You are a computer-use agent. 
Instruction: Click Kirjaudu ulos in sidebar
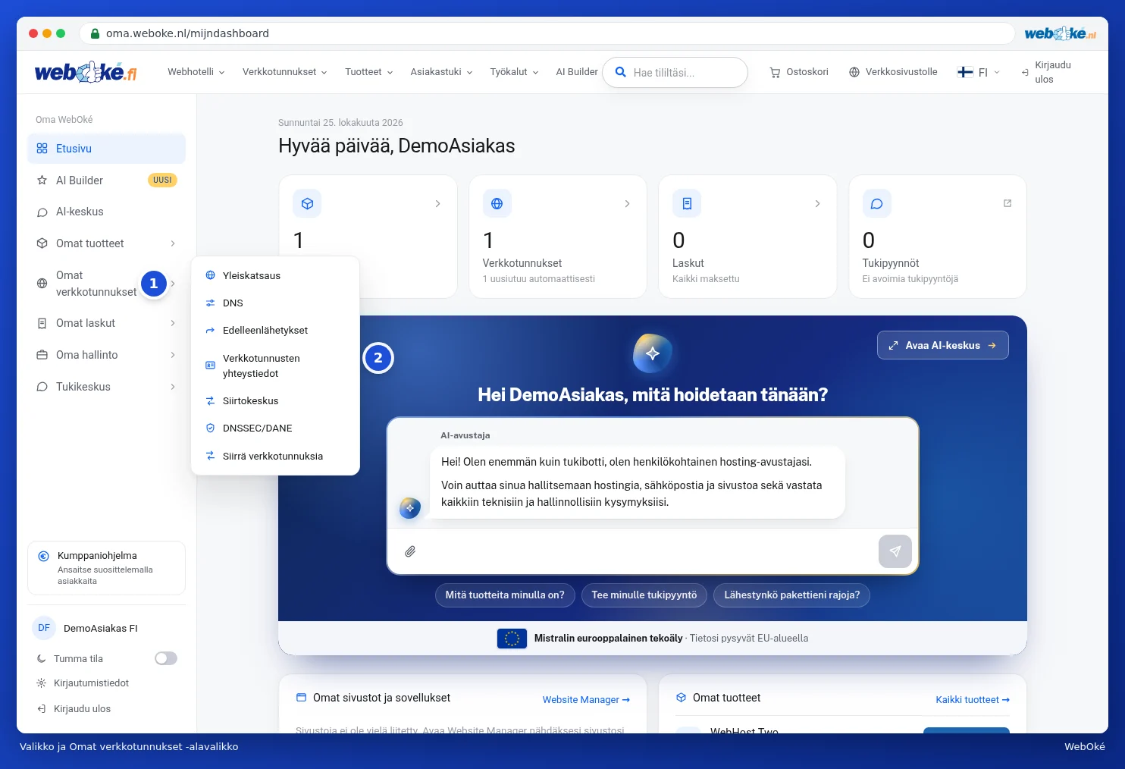pyautogui.click(x=74, y=709)
